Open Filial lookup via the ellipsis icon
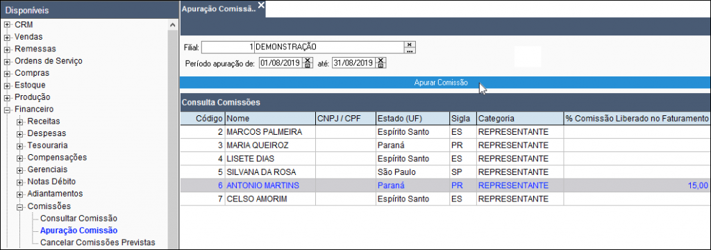This screenshot has height=250, width=711. coord(410,51)
